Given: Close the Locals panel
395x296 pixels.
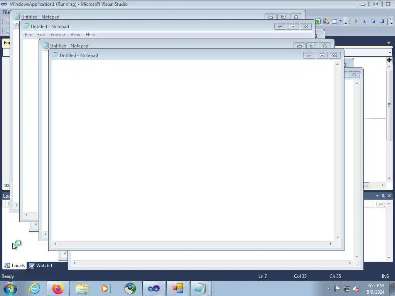Looking at the screenshot, I should 389,195.
